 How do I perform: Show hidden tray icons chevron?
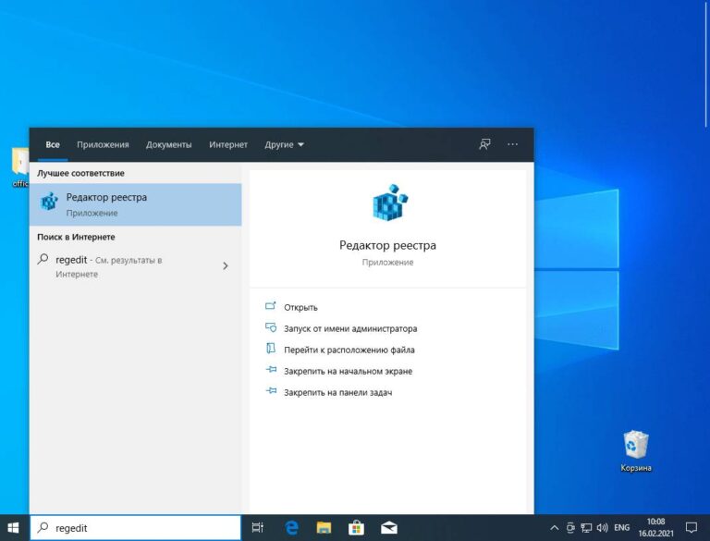point(555,528)
